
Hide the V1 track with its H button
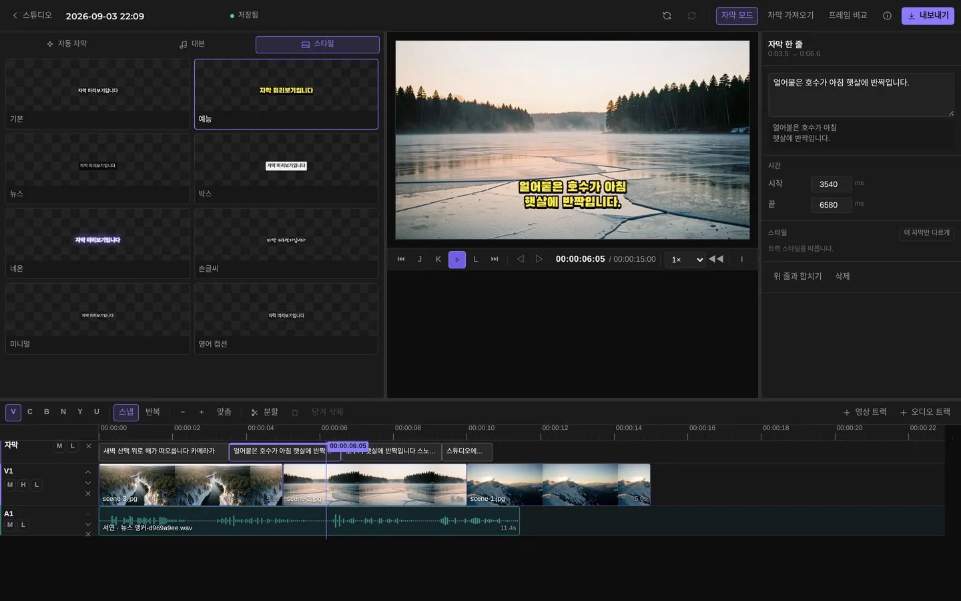click(23, 485)
